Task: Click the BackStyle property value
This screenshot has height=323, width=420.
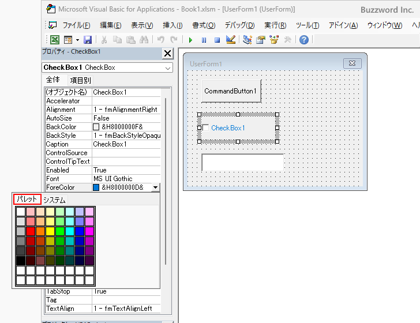Action: 126,136
